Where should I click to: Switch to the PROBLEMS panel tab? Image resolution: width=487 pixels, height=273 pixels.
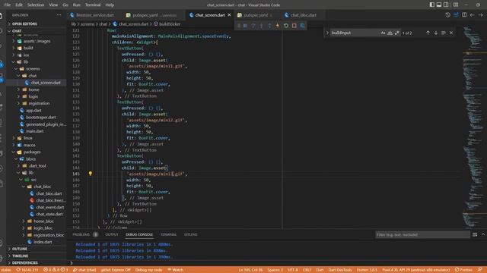[81, 234]
